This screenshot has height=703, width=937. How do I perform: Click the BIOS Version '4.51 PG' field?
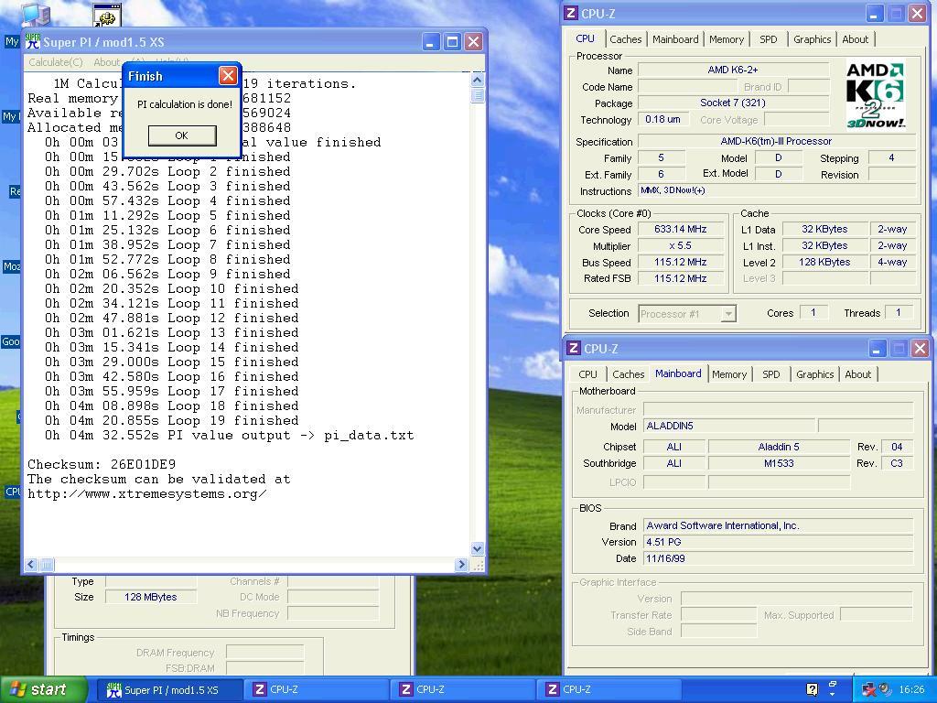[x=778, y=542]
